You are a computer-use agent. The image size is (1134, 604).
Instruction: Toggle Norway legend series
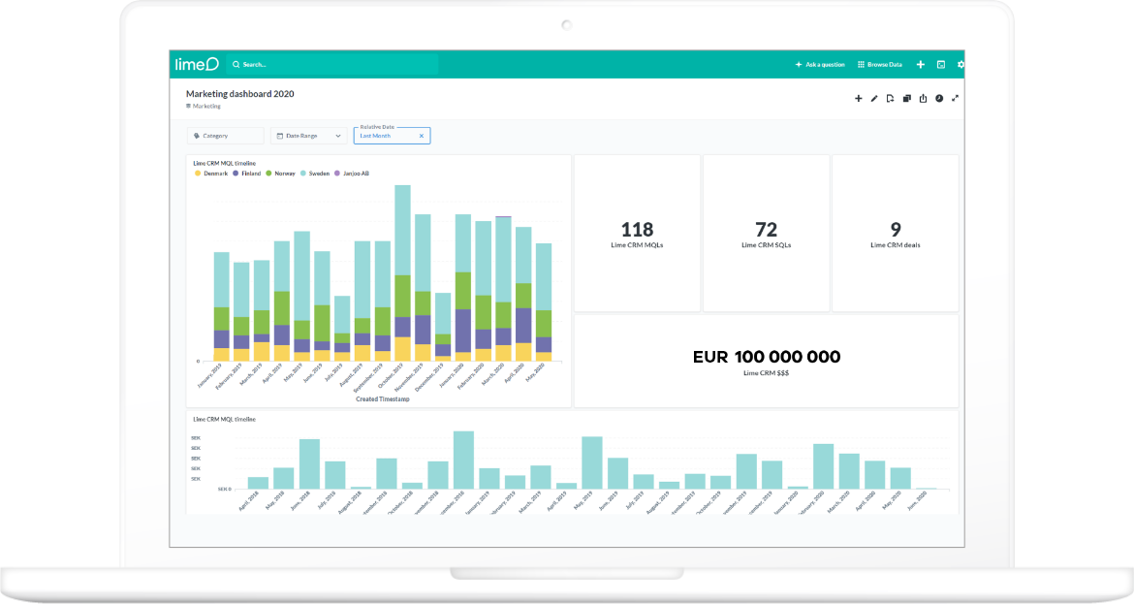tap(281, 174)
